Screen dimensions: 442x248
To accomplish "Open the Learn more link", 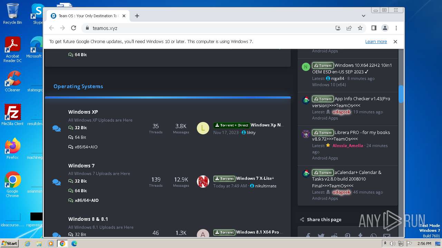I will [376, 41].
